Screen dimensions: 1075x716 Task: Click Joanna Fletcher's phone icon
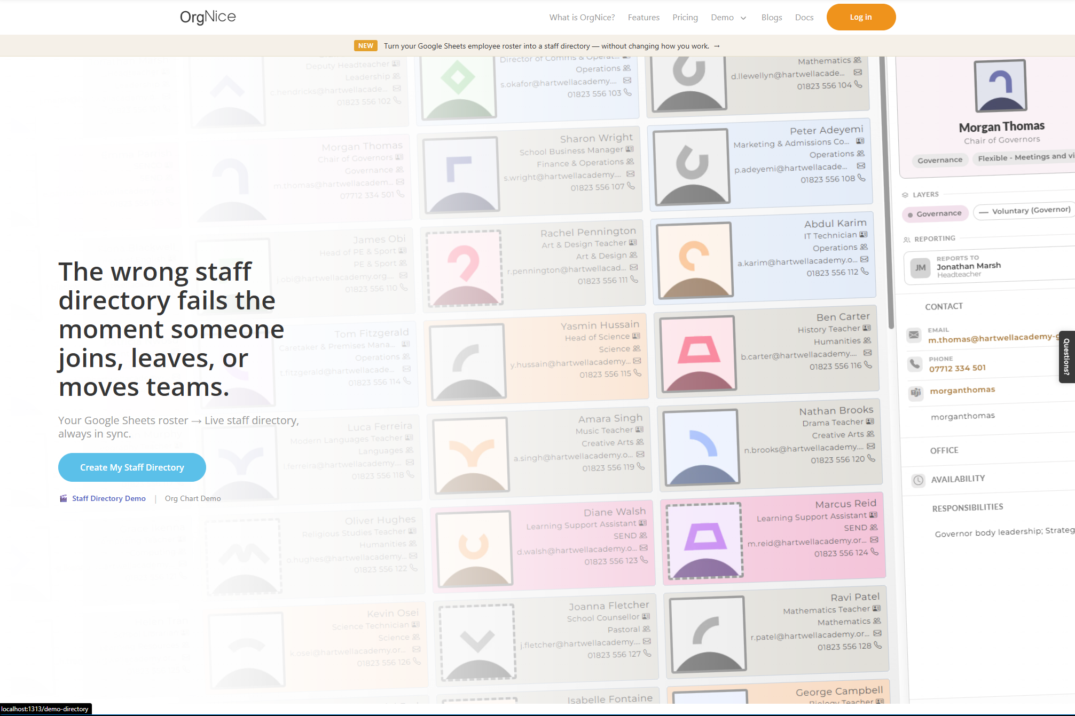pos(647,653)
